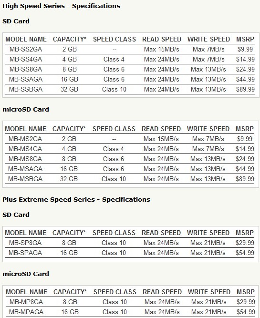Click the first SD Card MSRP column header
This screenshot has width=260, height=318.
245,39
